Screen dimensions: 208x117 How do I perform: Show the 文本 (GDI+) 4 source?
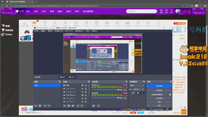click(82, 92)
